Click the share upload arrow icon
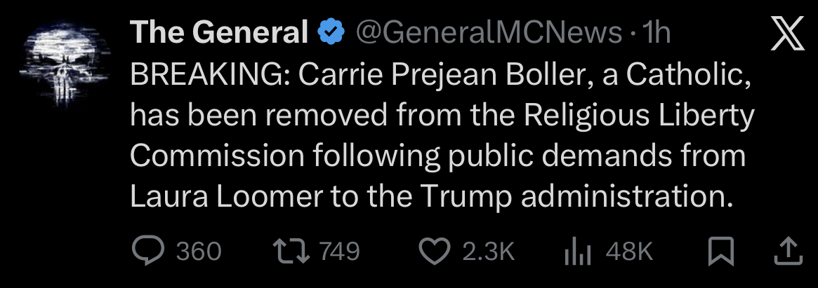The image size is (818, 288). [786, 251]
